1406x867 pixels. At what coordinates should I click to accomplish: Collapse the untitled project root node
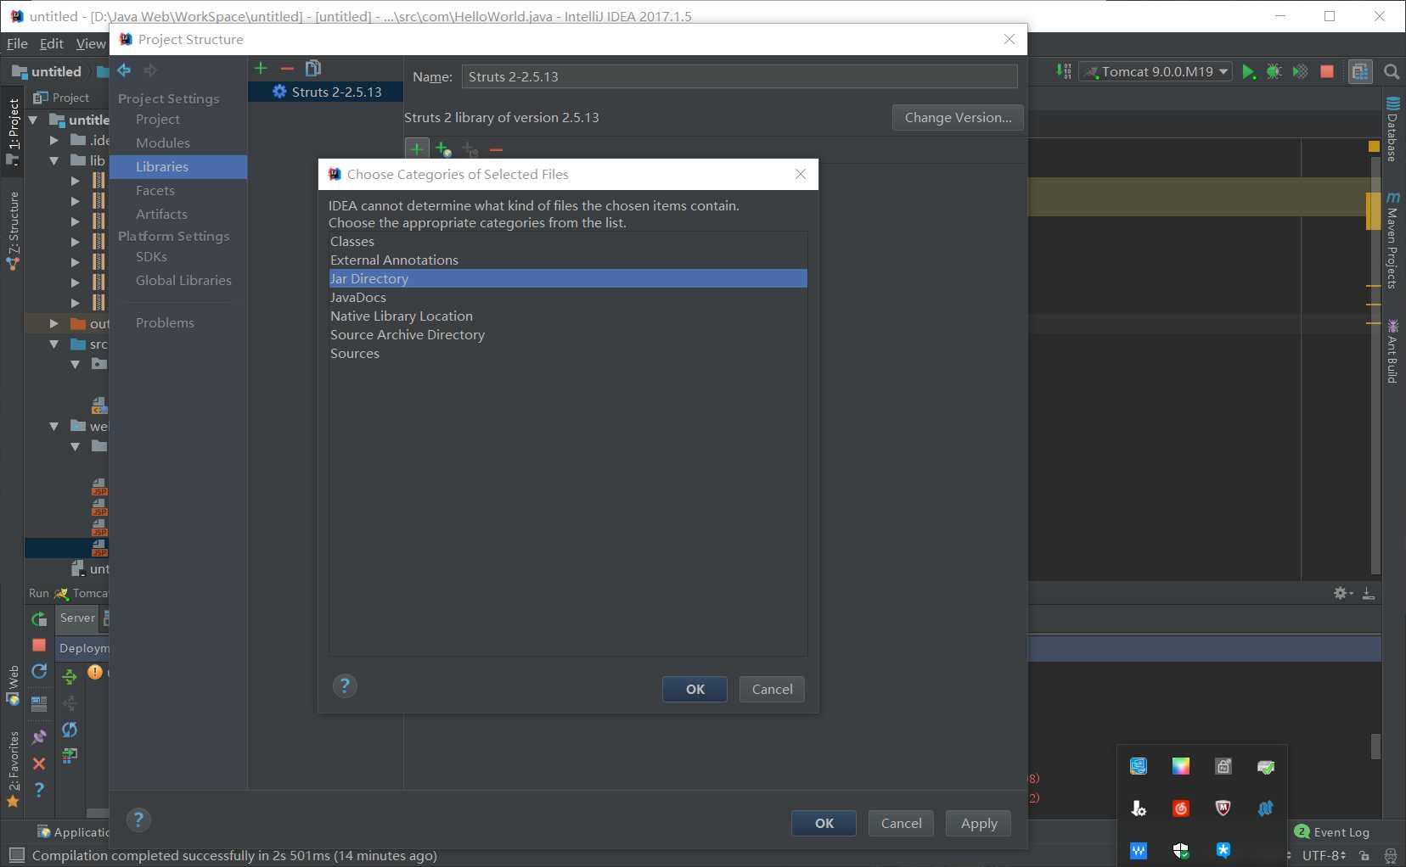[33, 120]
